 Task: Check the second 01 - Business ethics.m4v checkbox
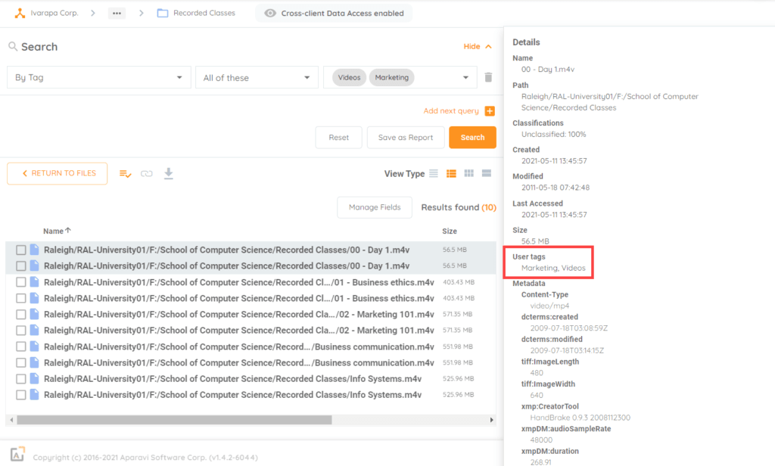coord(20,299)
